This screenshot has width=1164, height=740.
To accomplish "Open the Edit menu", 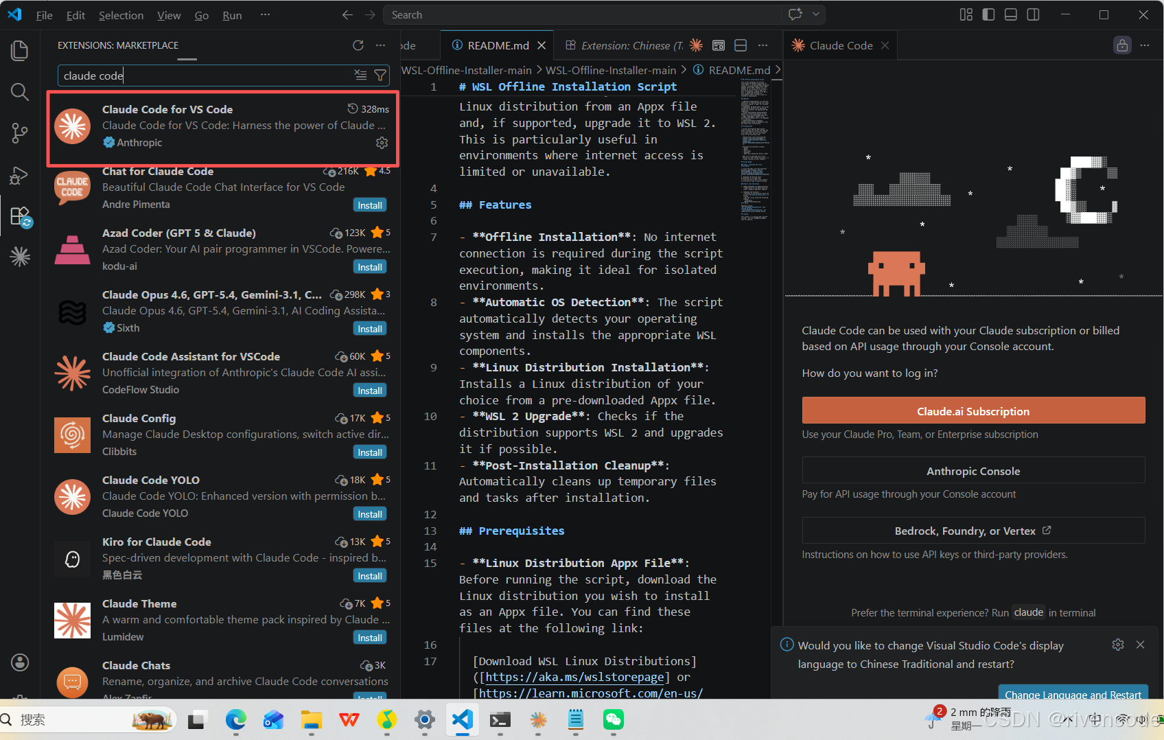I will (75, 15).
